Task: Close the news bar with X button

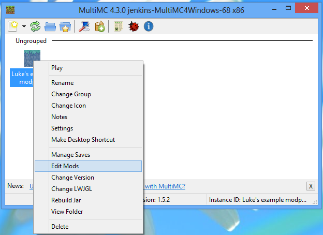Action: click(x=311, y=186)
